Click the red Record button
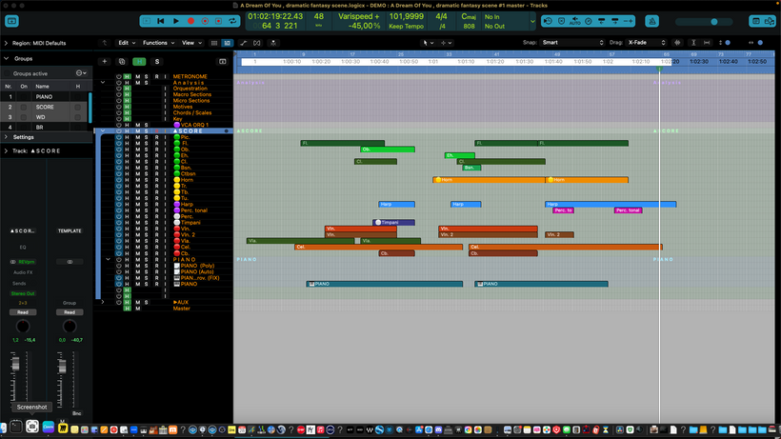781x439 pixels. coord(190,21)
